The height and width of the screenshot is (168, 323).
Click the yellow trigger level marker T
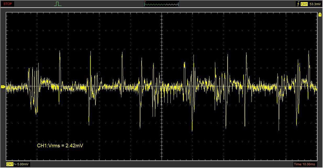[320, 15]
